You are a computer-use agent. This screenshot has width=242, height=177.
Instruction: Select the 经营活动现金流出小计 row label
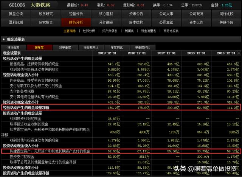pyautogui.click(x=20, y=102)
